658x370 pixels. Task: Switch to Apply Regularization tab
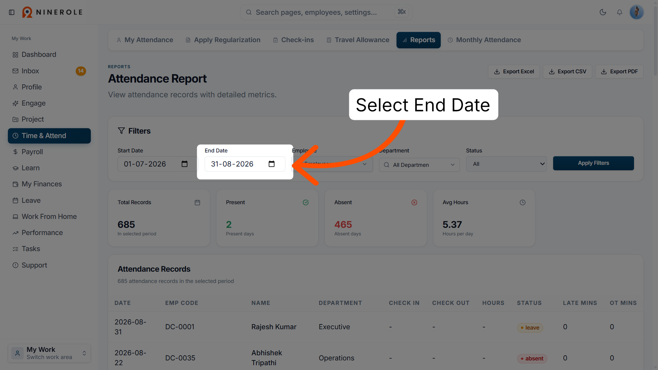point(223,40)
